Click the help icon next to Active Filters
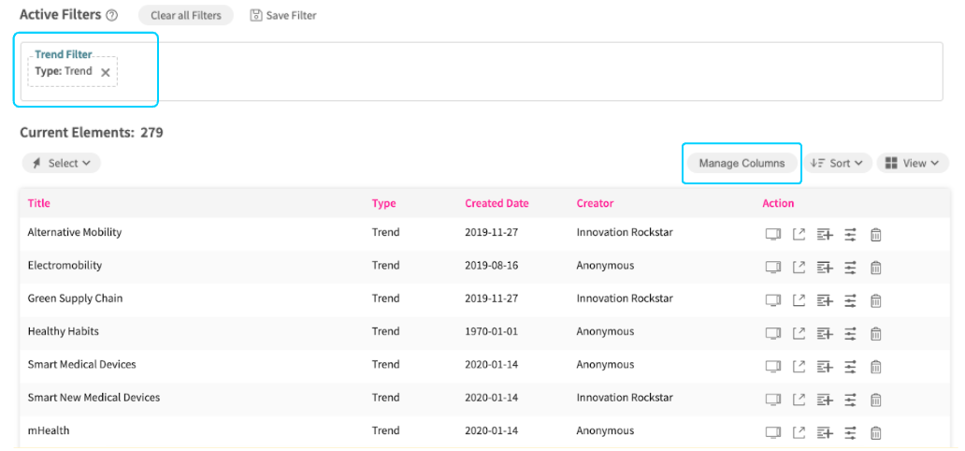Image resolution: width=965 pixels, height=451 pixels. [112, 16]
